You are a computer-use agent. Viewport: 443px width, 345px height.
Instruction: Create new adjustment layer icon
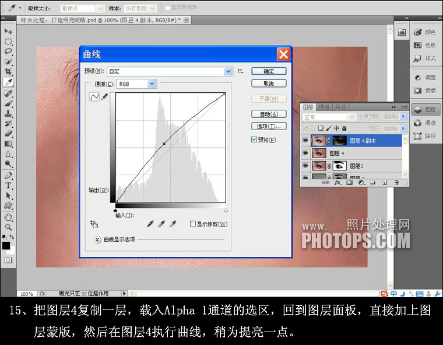point(361,183)
